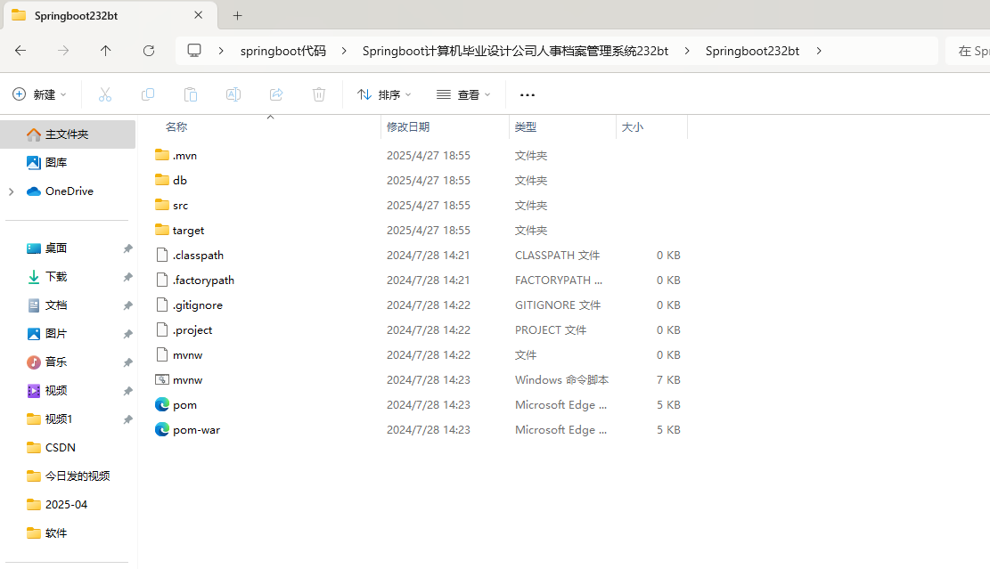Unpin 图片 using its pin icon

click(x=127, y=334)
